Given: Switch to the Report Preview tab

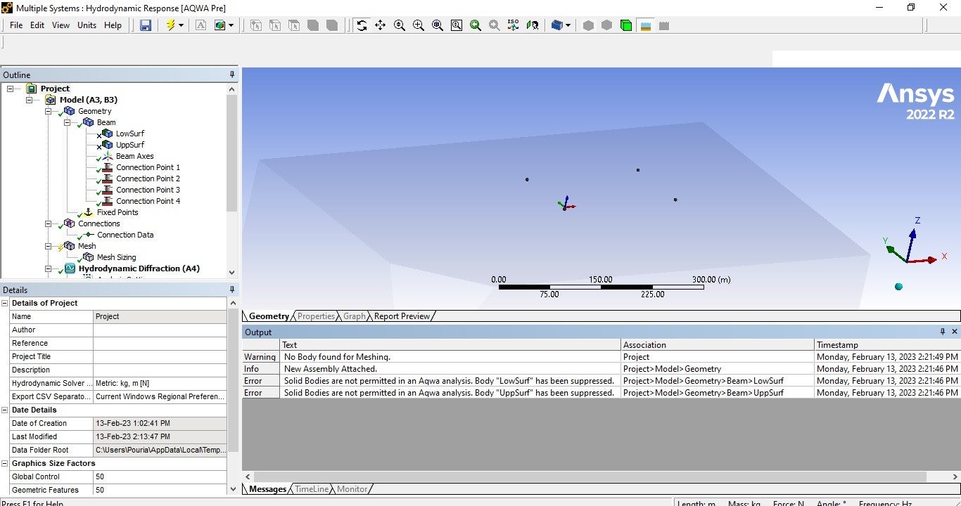Looking at the screenshot, I should [x=402, y=316].
